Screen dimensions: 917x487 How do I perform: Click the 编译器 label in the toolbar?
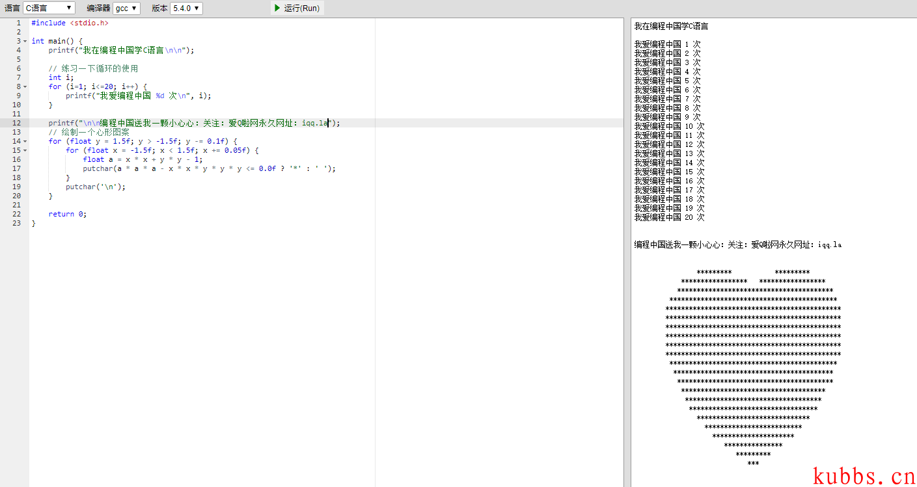point(98,8)
